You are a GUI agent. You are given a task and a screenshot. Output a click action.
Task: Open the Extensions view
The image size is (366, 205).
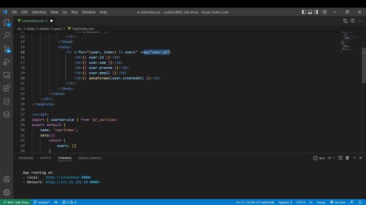click(x=6, y=88)
